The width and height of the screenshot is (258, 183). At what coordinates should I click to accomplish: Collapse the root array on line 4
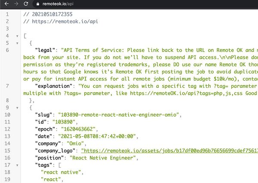(x=17, y=36)
